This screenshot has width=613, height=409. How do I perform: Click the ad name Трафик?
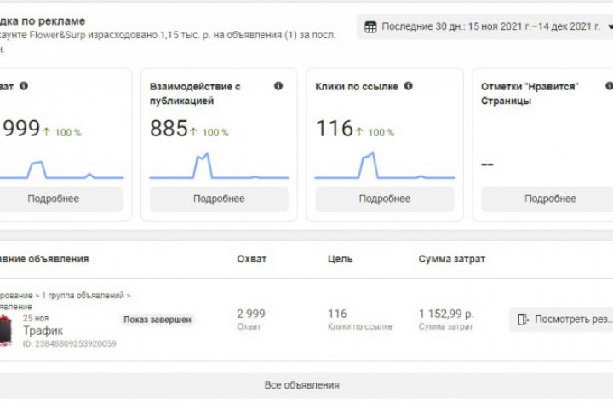tap(43, 331)
